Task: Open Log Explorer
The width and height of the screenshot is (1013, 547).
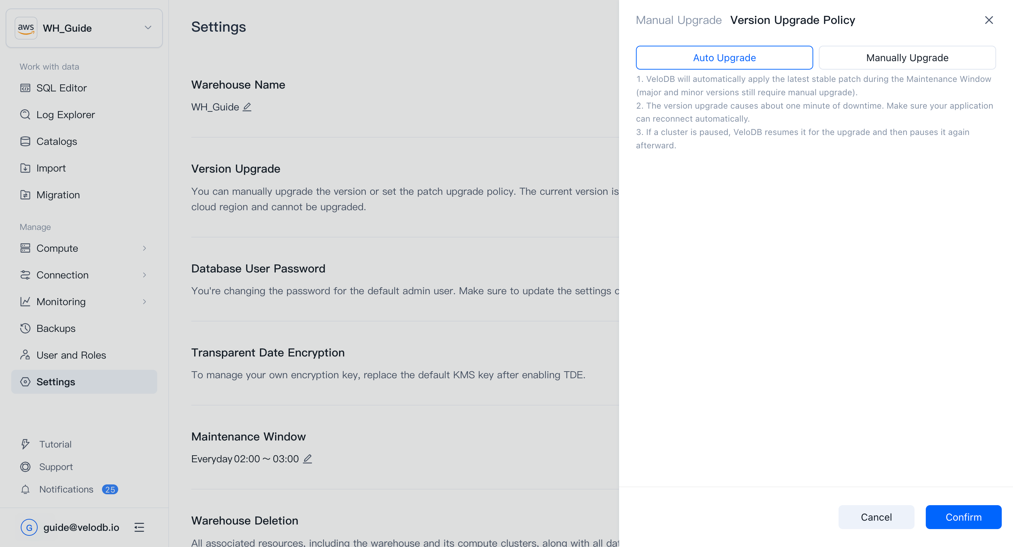Action: [66, 114]
